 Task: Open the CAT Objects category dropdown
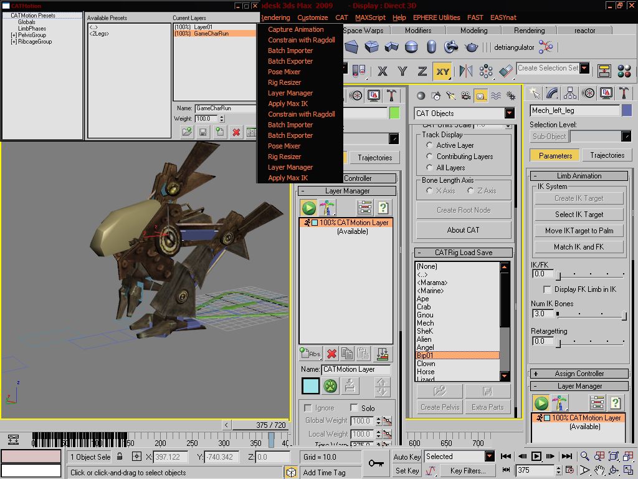[510, 114]
